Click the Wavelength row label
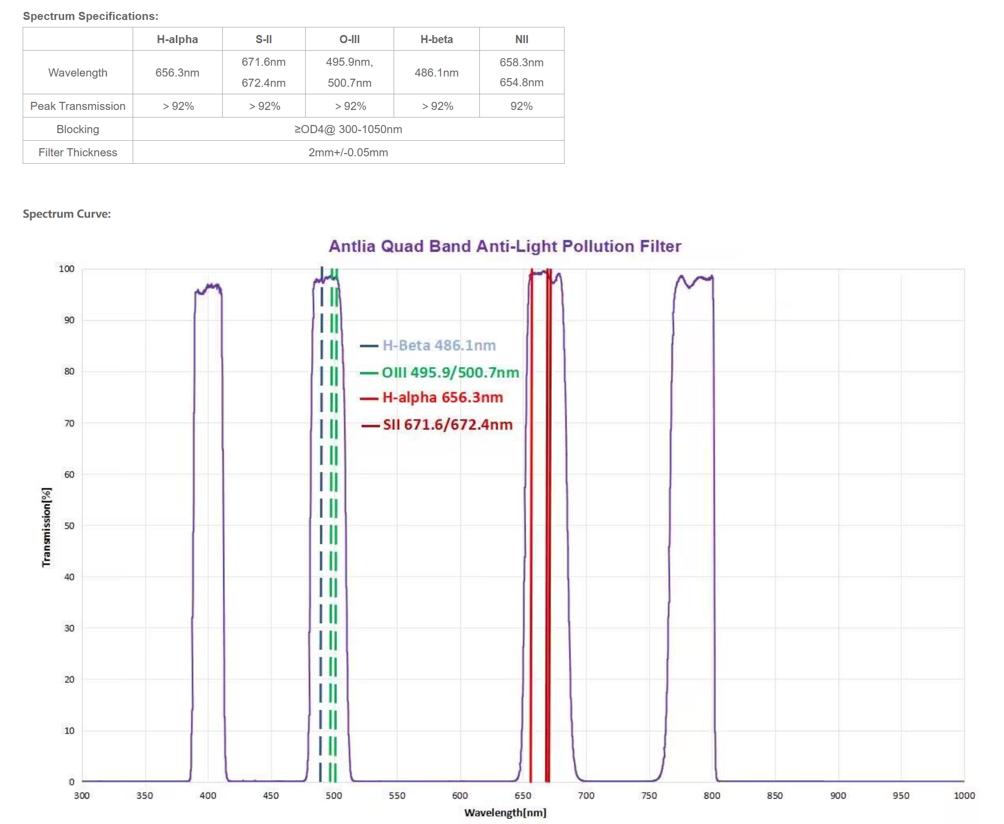This screenshot has height=824, width=1004. (78, 73)
